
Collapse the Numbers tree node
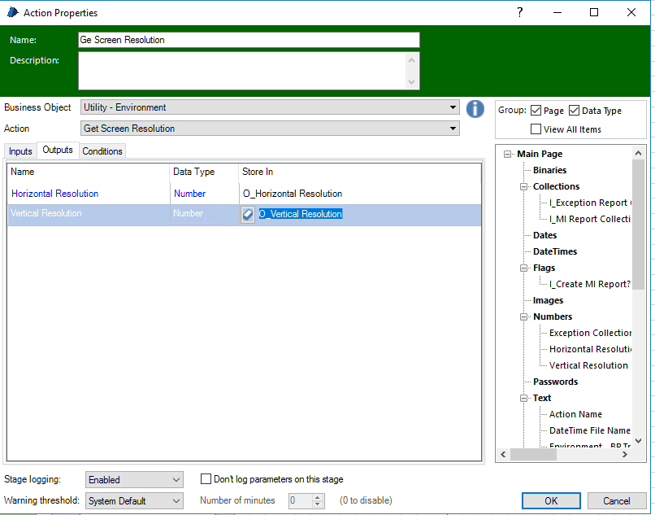click(x=524, y=316)
